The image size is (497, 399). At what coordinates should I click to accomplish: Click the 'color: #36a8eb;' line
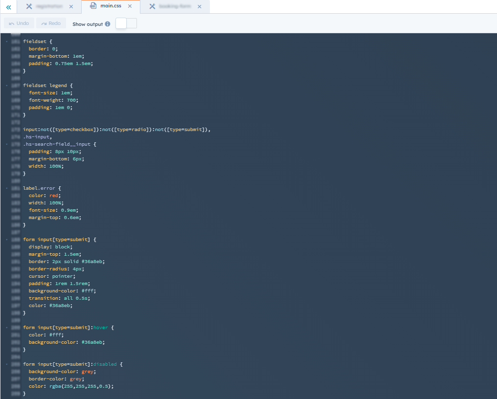pos(50,306)
